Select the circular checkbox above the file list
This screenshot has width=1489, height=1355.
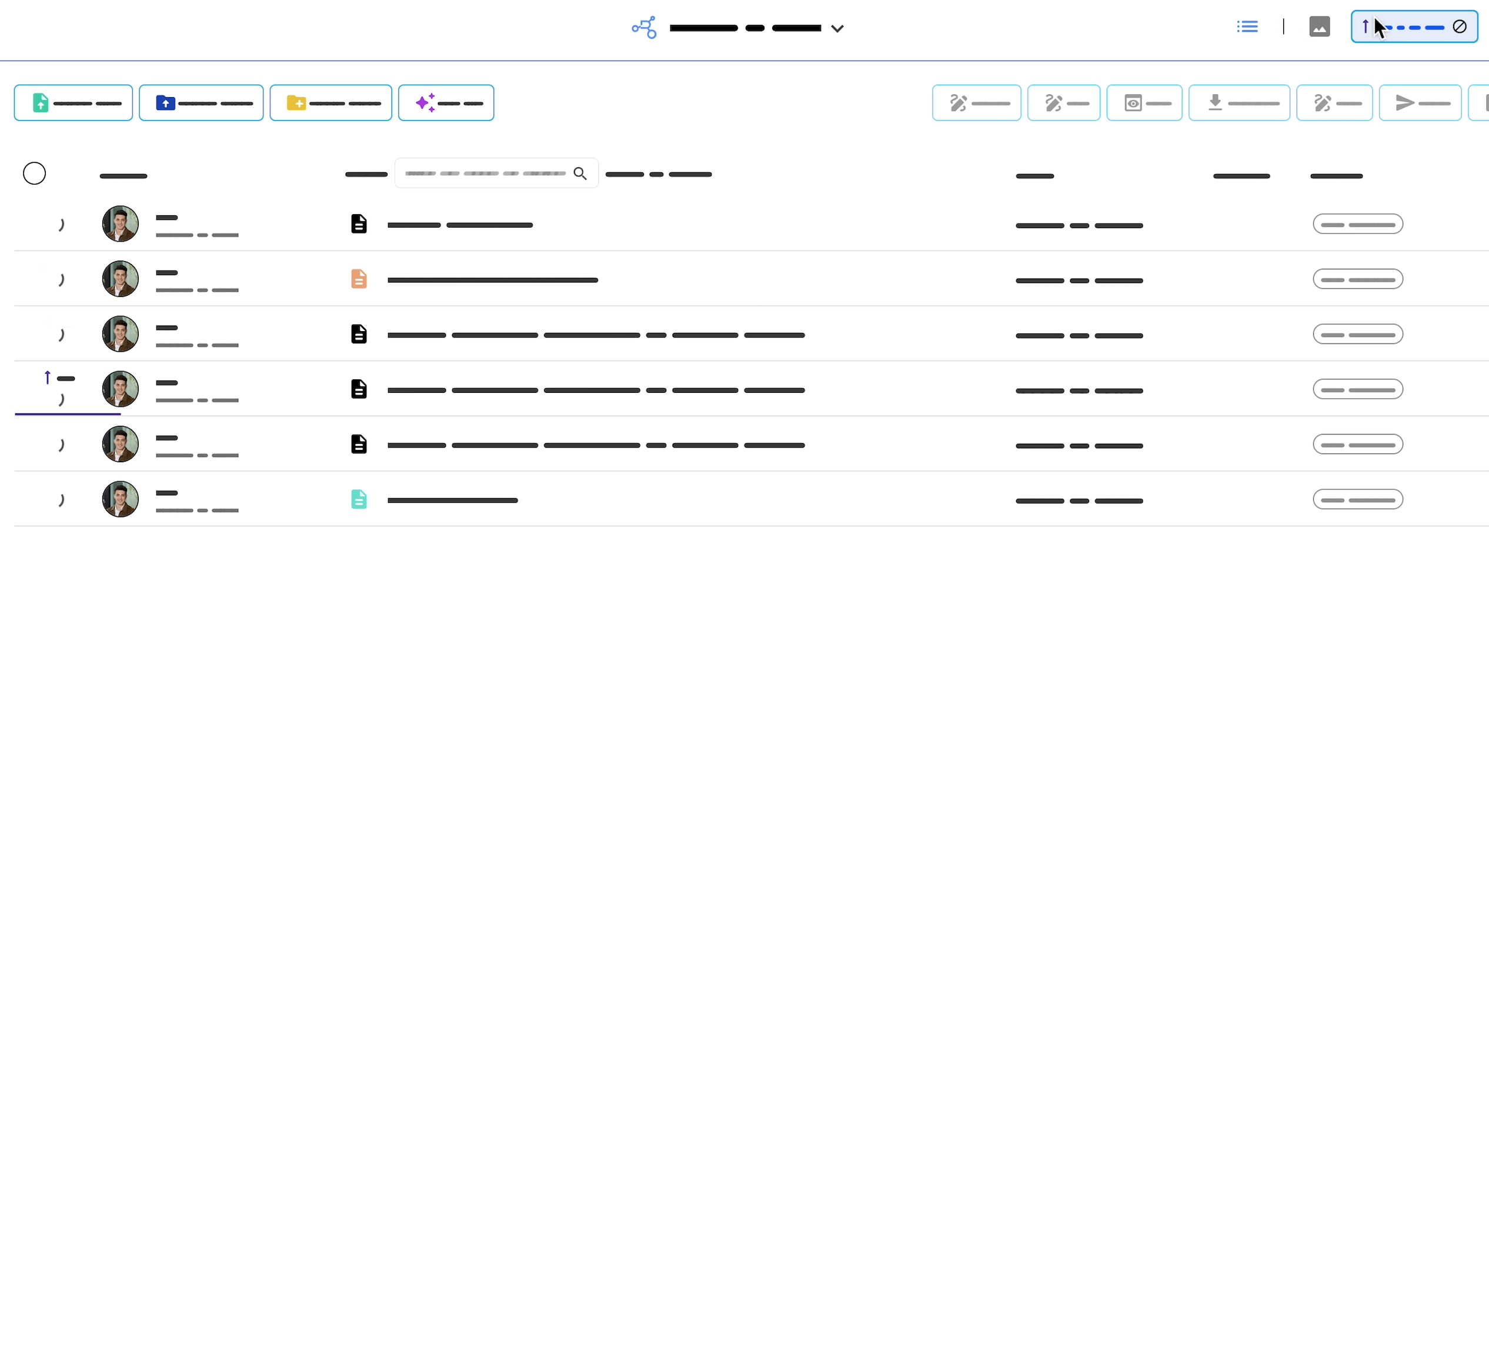35,173
